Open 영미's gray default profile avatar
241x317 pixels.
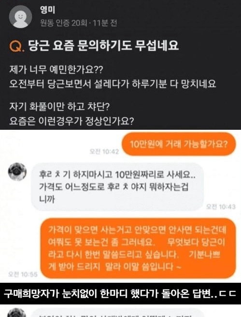pos(20,16)
